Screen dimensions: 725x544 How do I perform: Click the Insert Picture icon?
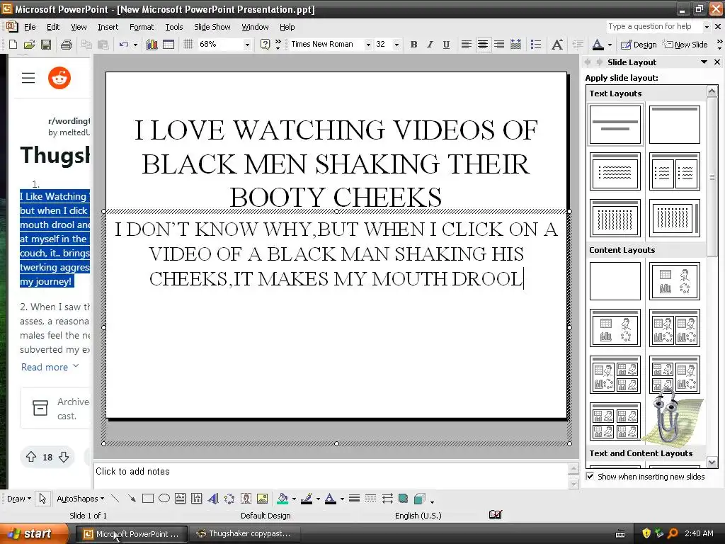click(x=262, y=498)
